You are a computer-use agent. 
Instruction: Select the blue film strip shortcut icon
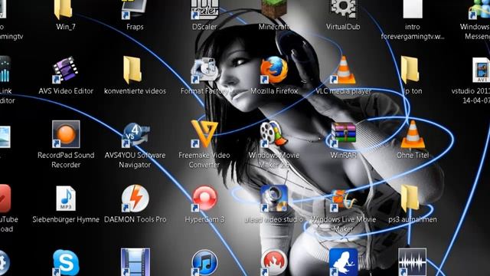[x=135, y=262]
